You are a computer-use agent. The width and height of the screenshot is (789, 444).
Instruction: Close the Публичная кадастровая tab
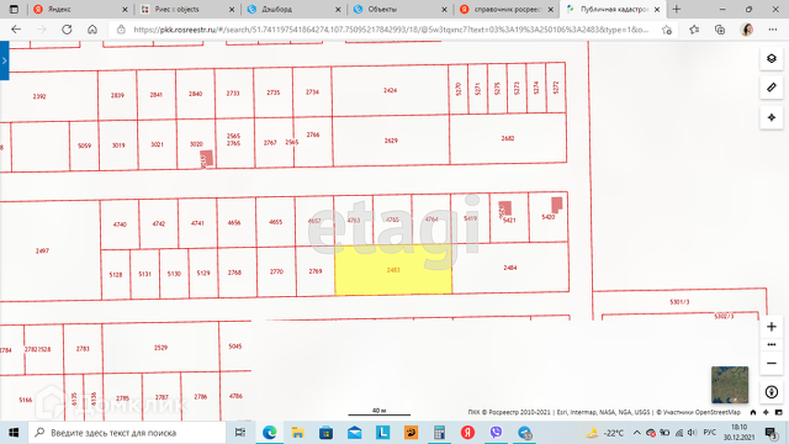point(657,9)
